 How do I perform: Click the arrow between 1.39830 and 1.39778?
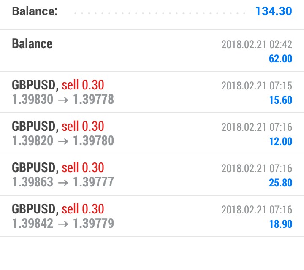click(63, 100)
